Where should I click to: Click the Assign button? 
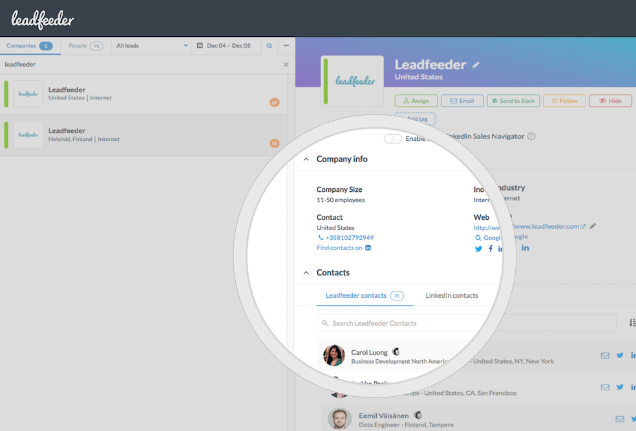pos(416,101)
